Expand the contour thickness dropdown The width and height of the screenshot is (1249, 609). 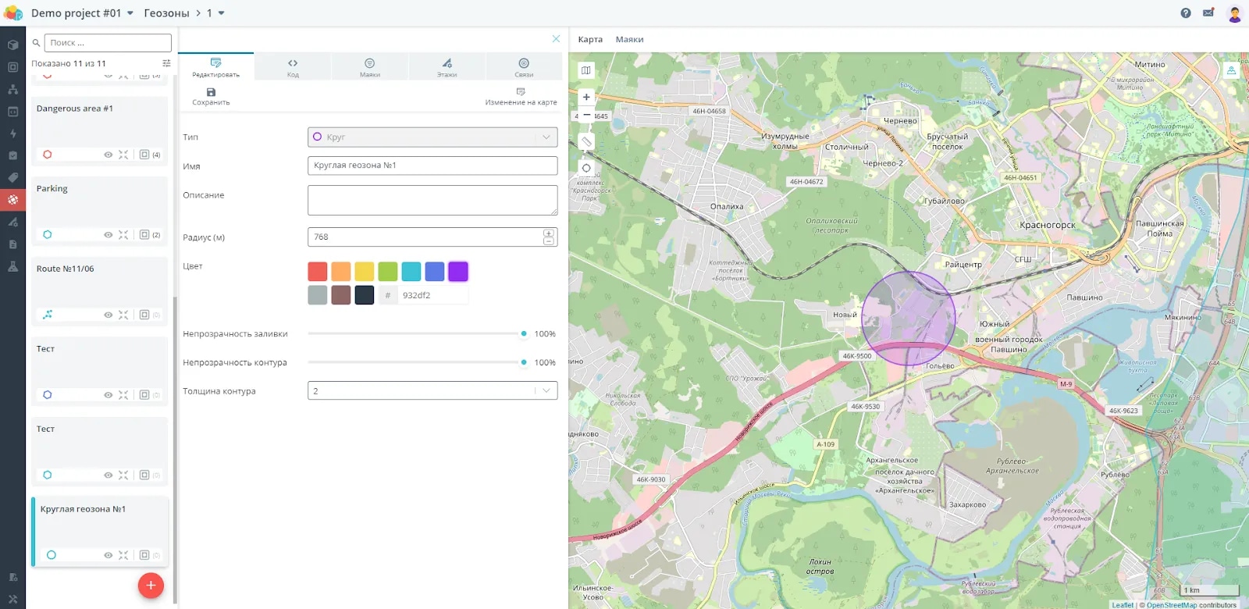point(546,390)
